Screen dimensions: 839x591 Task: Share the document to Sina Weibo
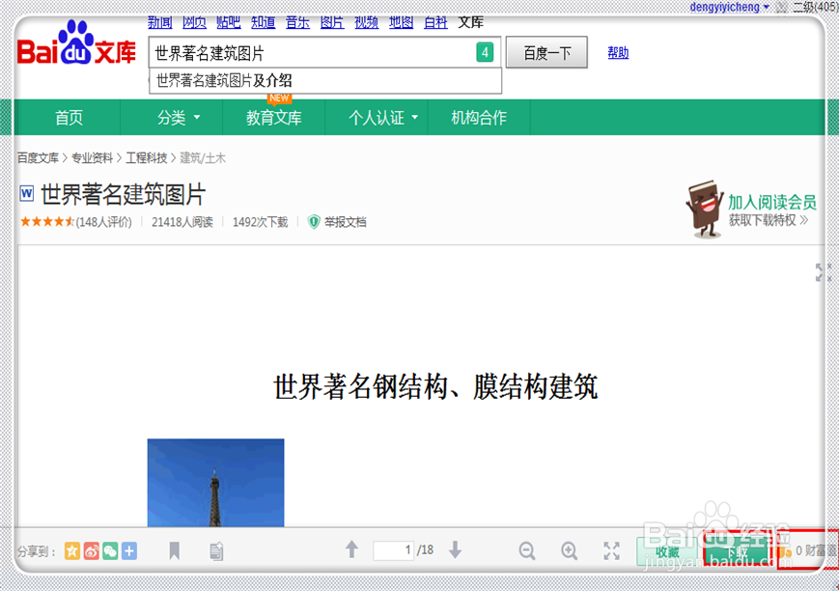click(91, 550)
